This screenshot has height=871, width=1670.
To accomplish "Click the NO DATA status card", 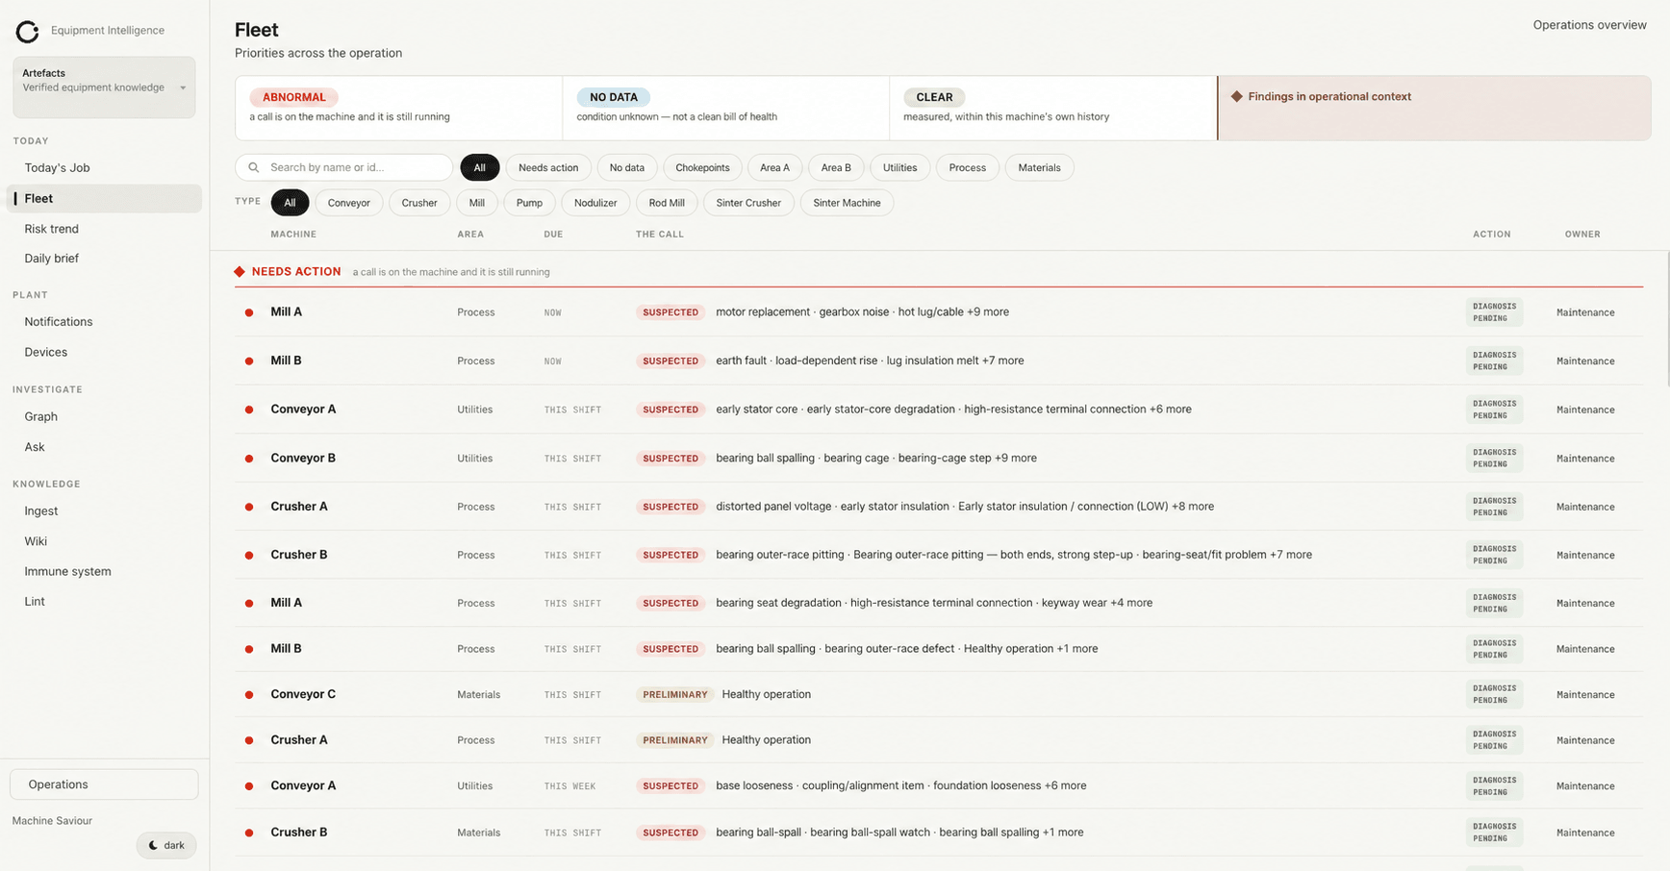I will click(726, 108).
